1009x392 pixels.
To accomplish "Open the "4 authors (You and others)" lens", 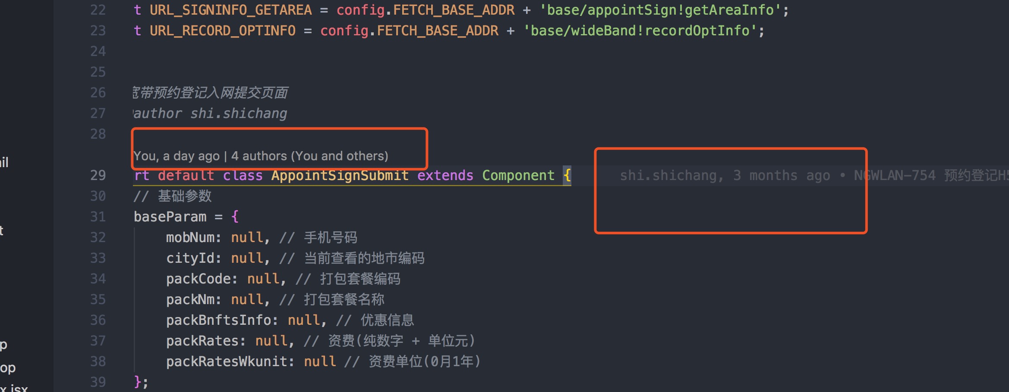I will point(309,156).
